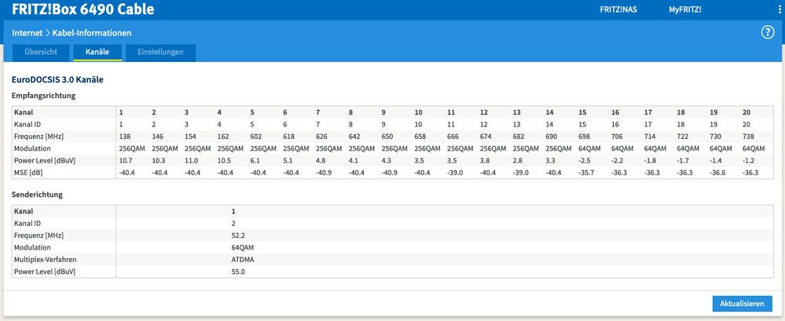Click MSE value -36.6
Screen dimensions: 785x321
[x=717, y=173]
